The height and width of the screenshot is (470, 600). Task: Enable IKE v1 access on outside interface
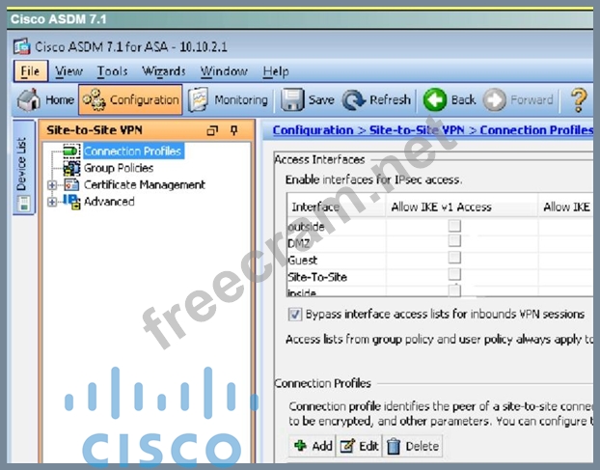[x=454, y=226]
